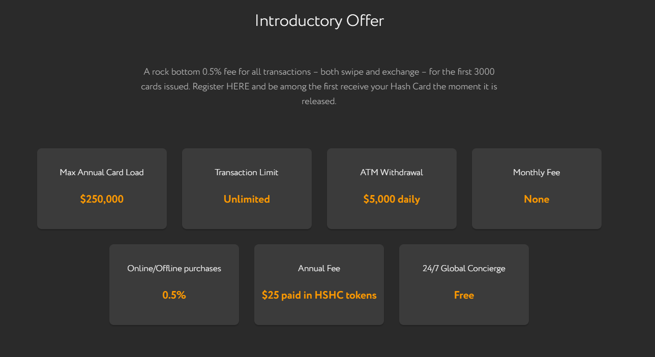Click the Free value text
Viewport: 655px width, 357px height.
point(464,295)
